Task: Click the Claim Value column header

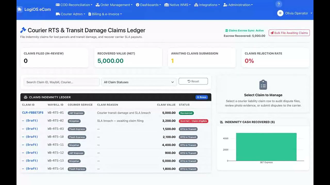Action: [166, 105]
